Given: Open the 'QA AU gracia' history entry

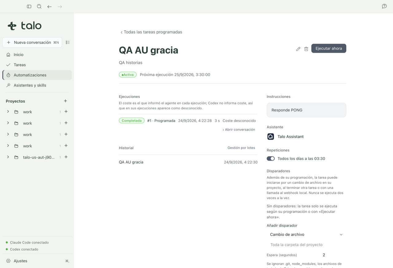Looking at the screenshot, I should pyautogui.click(x=188, y=162).
